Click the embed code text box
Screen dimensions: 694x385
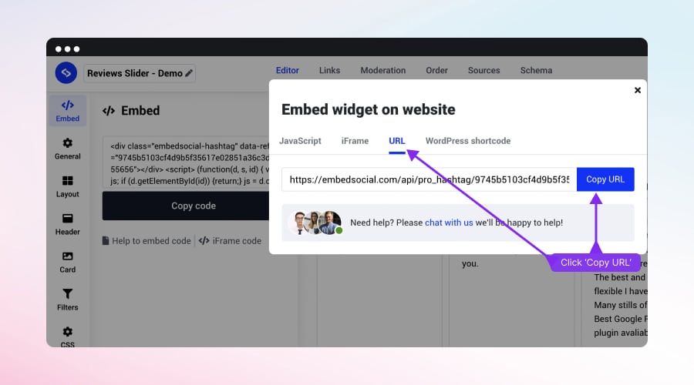[x=186, y=163]
